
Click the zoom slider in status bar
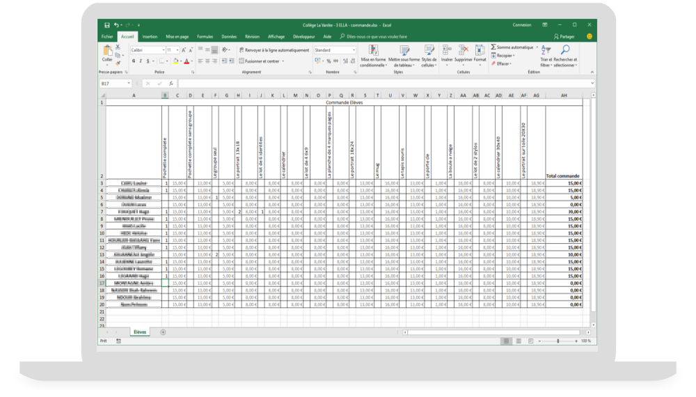tap(557, 341)
